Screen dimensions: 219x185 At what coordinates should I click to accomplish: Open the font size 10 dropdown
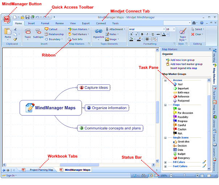click(174, 29)
